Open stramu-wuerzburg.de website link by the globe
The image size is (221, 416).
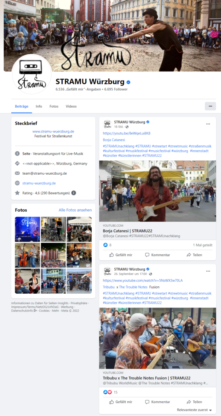point(39,183)
